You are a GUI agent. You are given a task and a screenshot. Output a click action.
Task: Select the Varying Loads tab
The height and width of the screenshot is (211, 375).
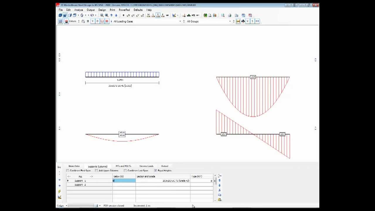146,166
